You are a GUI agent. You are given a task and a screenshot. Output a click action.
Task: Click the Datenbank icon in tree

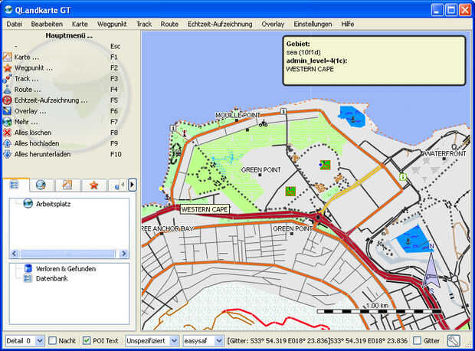[x=28, y=278]
